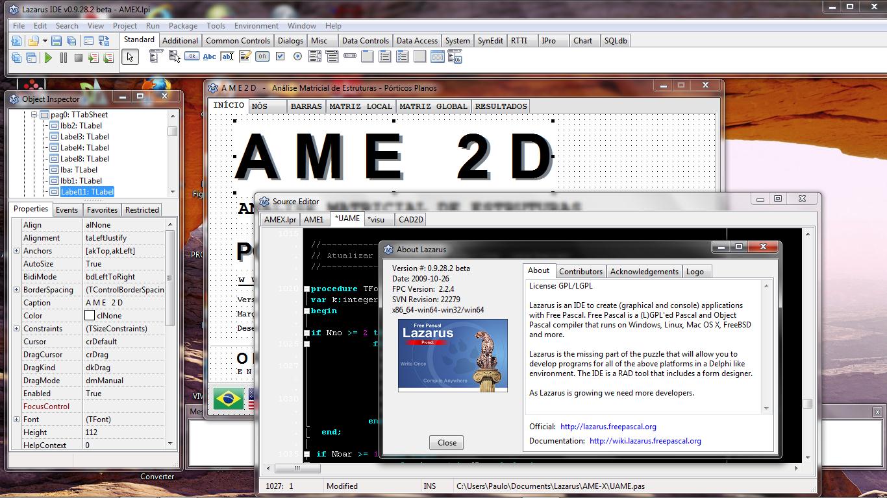Switch to CAD2D tab in Source Editor
This screenshot has width=887, height=498.
410,219
